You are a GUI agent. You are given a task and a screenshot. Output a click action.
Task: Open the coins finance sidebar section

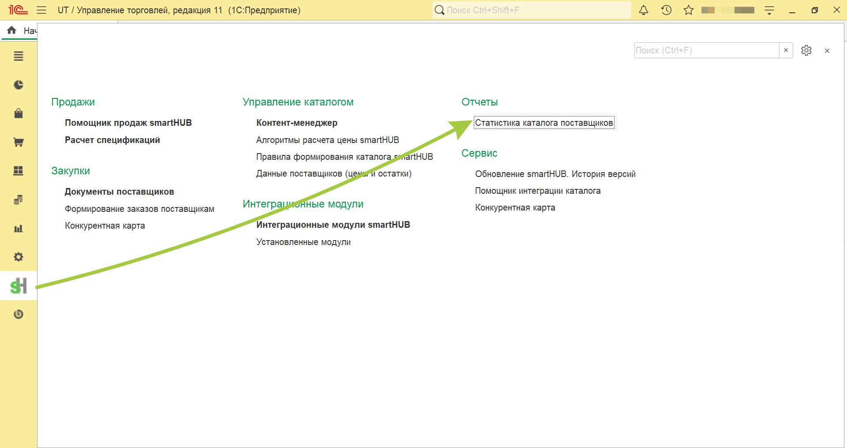pyautogui.click(x=19, y=200)
